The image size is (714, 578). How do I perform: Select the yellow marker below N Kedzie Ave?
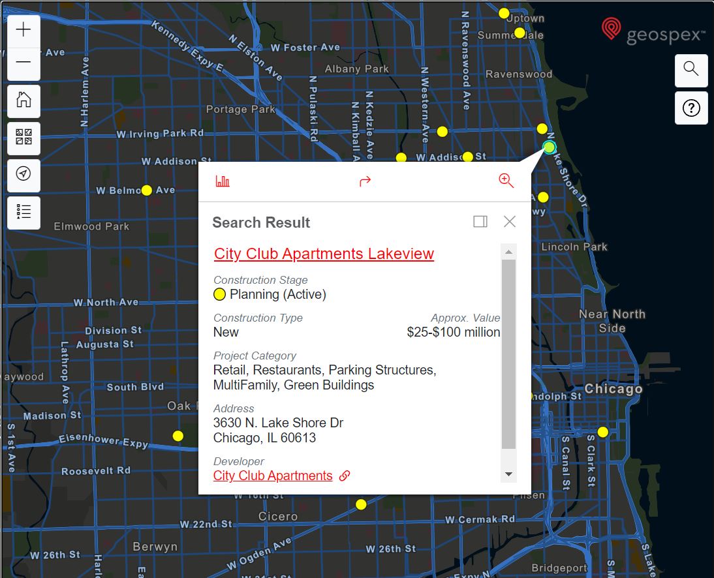pyautogui.click(x=401, y=157)
